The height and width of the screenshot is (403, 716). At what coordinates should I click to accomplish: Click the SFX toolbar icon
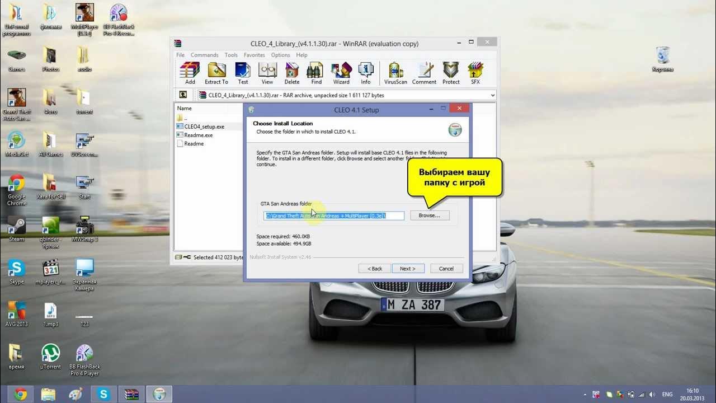tap(475, 73)
